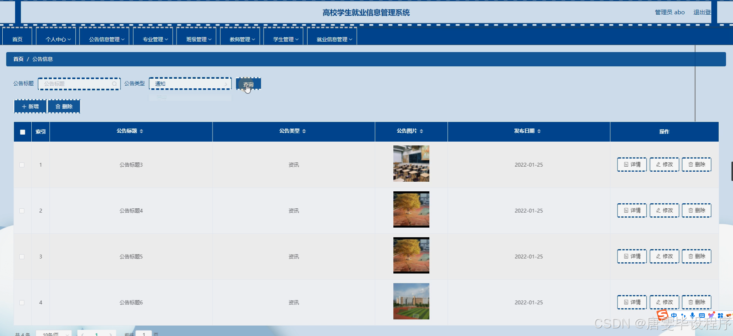Viewport: 733px width, 336px height.
Task: Toggle the select-all checkbox in table header
Action: tap(22, 132)
